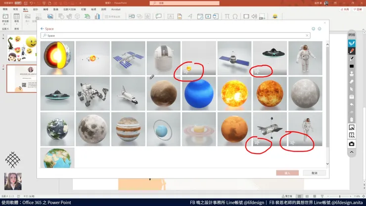366x206 pixels.
Task: Go back using the Space back arrow
Action: 42,29
